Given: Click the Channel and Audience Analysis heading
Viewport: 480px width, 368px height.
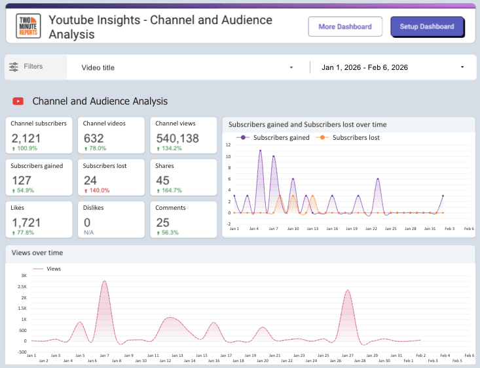Looking at the screenshot, I should click(x=100, y=101).
